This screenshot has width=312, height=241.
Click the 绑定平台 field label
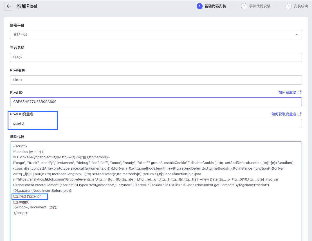[17, 25]
